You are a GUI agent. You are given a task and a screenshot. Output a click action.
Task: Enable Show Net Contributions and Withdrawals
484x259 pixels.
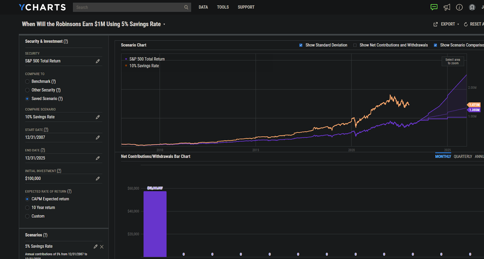pyautogui.click(x=355, y=45)
